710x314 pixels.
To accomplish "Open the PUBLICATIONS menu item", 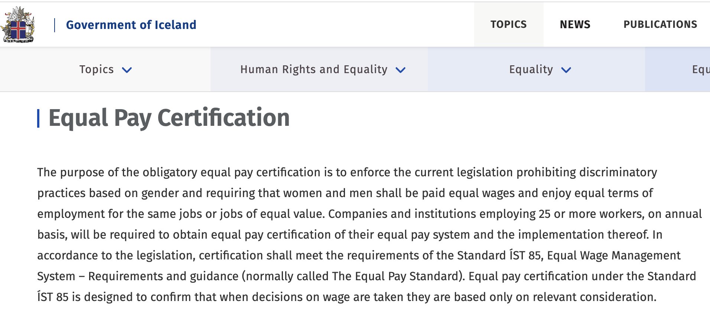I will coord(660,24).
